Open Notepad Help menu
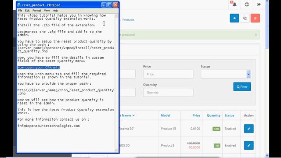This screenshot has height=158, width=281. pos(55,11)
